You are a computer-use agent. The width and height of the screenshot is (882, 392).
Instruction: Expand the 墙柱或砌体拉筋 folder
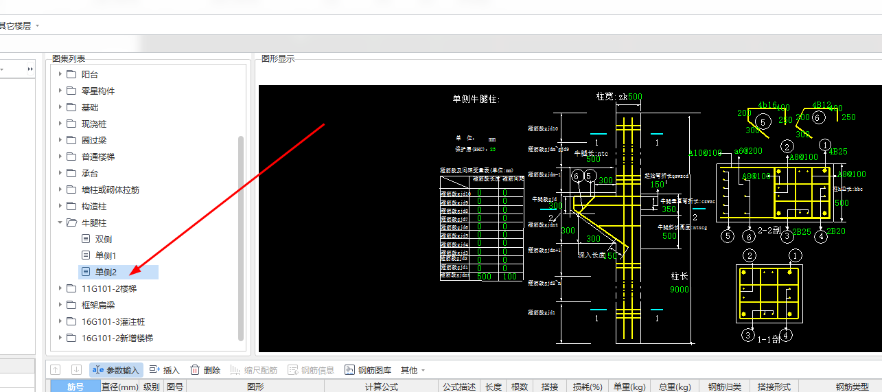pos(60,189)
